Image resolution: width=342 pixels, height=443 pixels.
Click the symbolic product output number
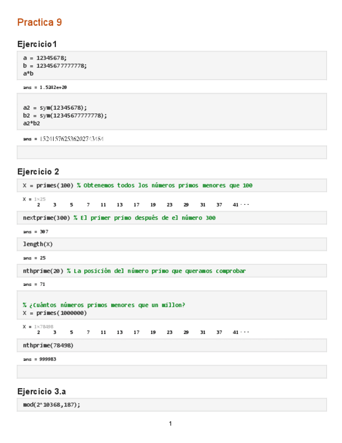tap(72, 139)
